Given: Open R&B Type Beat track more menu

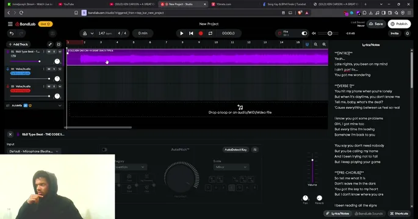Looking at the screenshot, I should 44,52.
